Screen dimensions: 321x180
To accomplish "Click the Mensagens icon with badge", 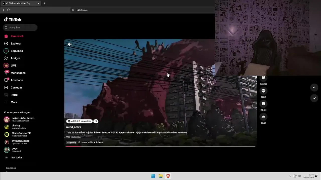I will point(6,73).
